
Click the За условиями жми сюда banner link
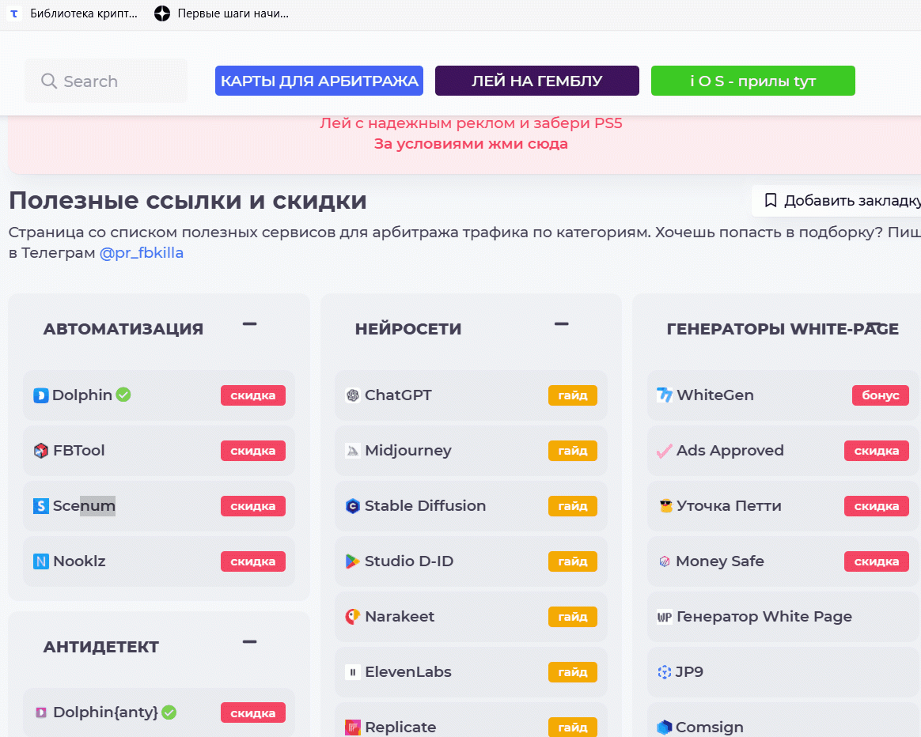(471, 144)
